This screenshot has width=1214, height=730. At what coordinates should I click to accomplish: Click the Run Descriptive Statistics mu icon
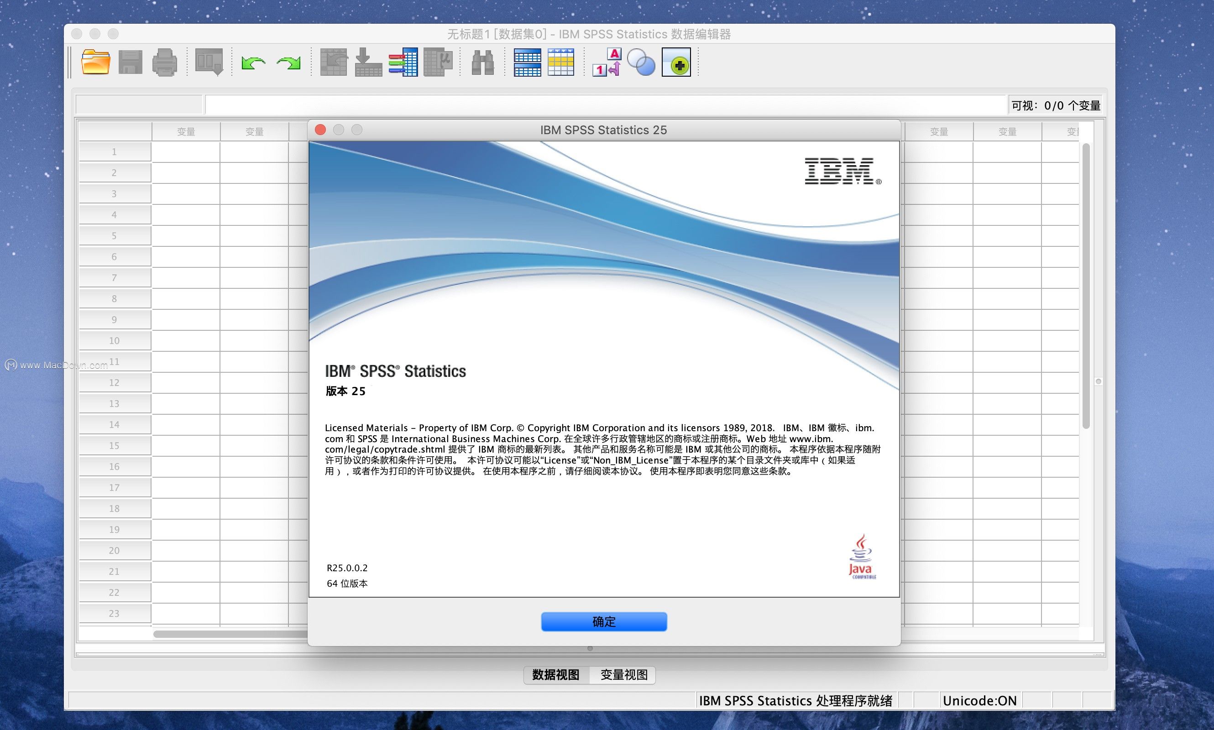pyautogui.click(x=438, y=63)
